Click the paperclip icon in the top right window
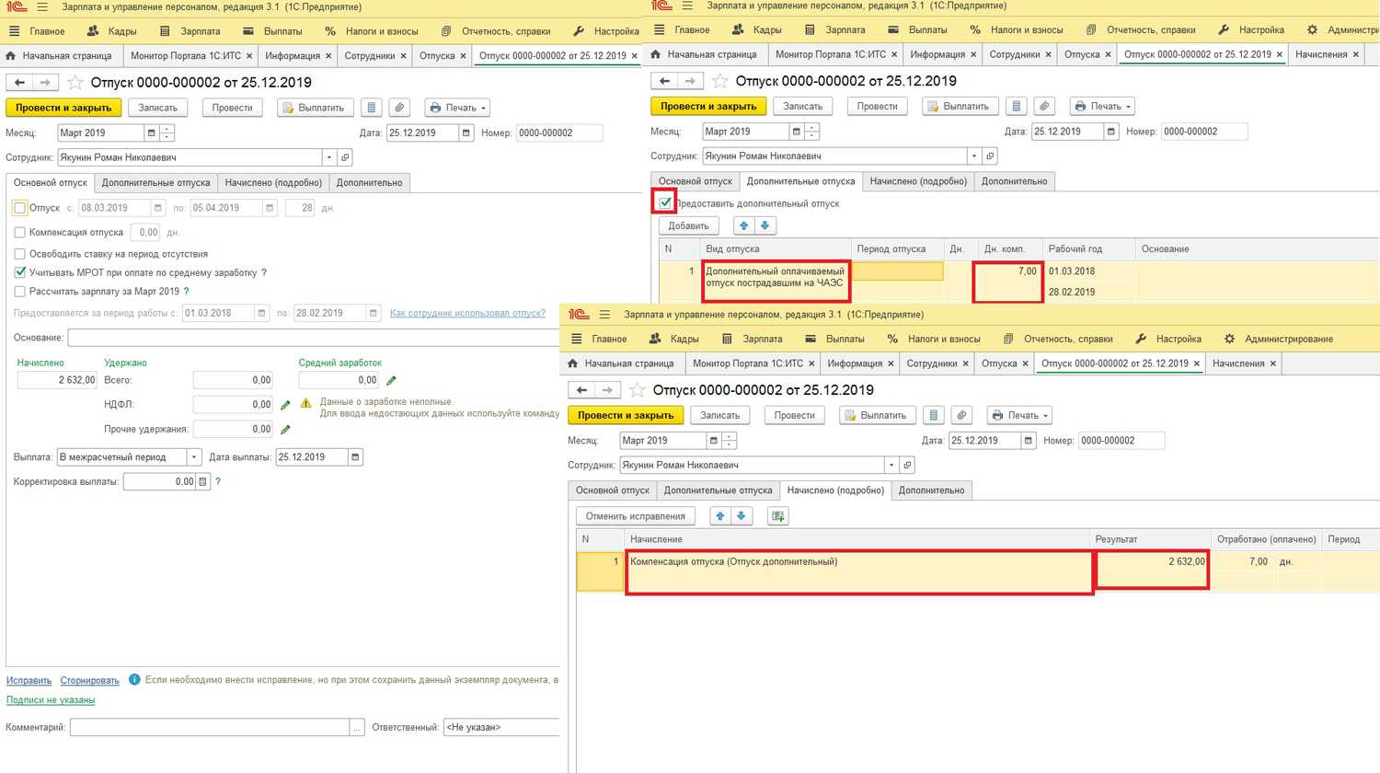 [1044, 106]
